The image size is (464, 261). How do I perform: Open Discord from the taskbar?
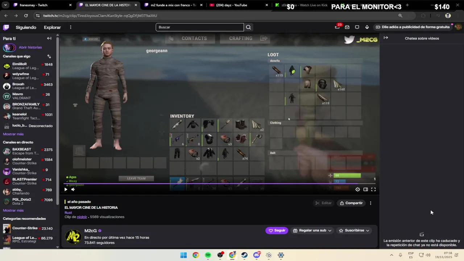[x=257, y=255]
